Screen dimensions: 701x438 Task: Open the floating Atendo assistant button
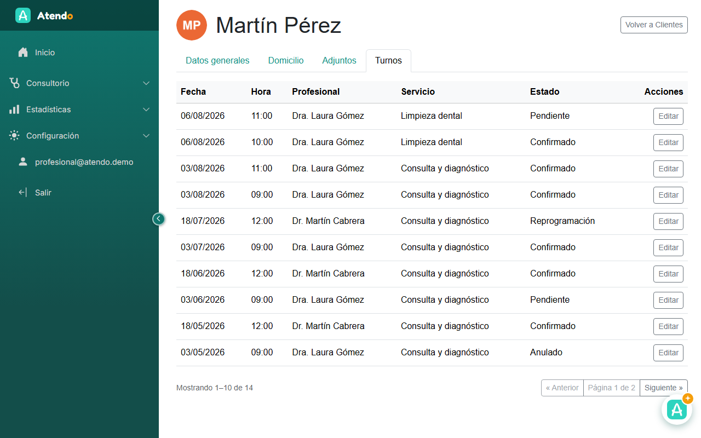pyautogui.click(x=677, y=410)
